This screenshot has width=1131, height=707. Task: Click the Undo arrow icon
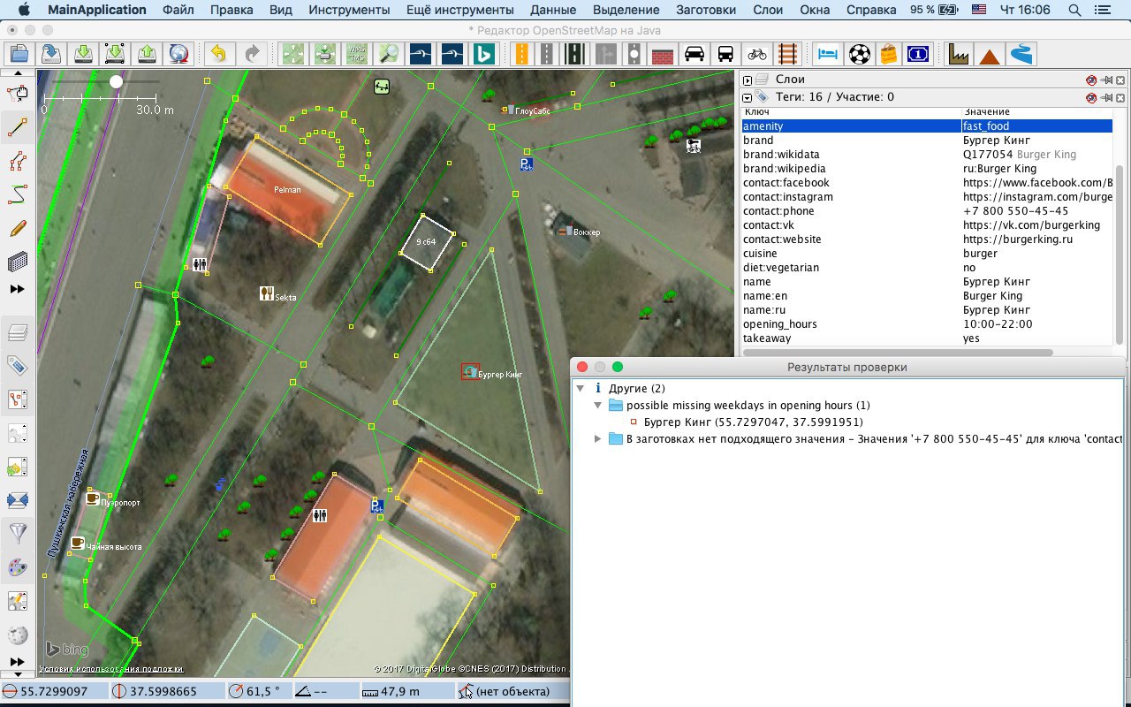(x=219, y=54)
